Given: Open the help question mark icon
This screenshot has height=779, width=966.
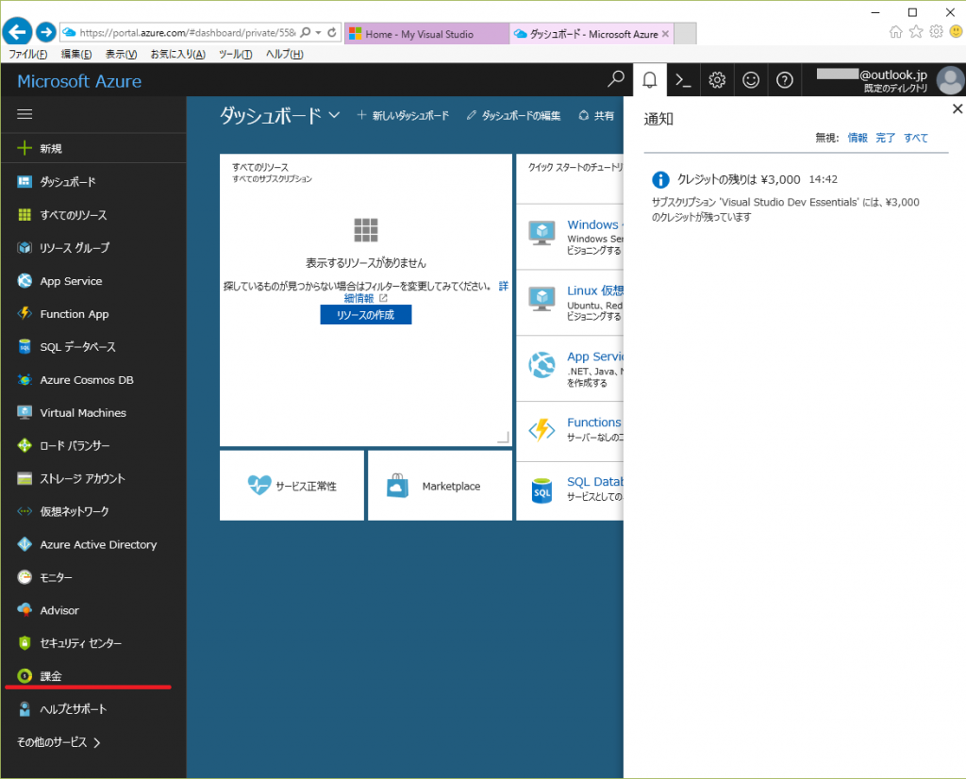Looking at the screenshot, I should click(785, 79).
